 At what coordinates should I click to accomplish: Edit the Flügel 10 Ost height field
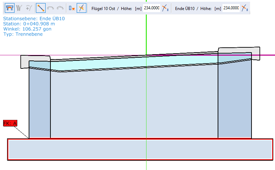[x=152, y=8]
